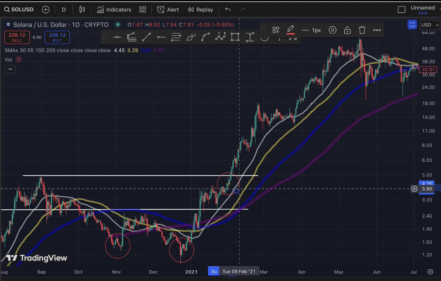Screen dimensions: 441x281
Task: Create a new Alert
Action: click(x=168, y=10)
